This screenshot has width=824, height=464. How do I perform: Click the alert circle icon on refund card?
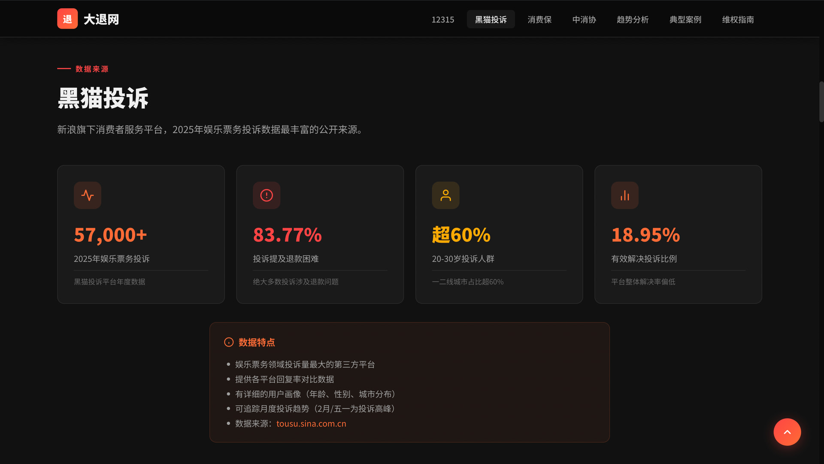click(x=267, y=195)
